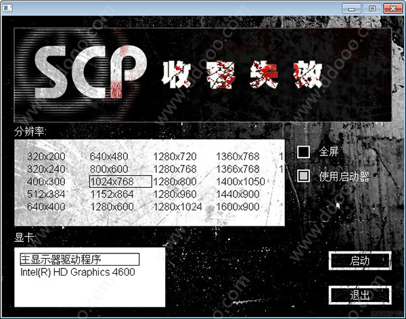The height and width of the screenshot is (319, 406).
Task: Select resolution 1400x1050
Action: coord(240,182)
